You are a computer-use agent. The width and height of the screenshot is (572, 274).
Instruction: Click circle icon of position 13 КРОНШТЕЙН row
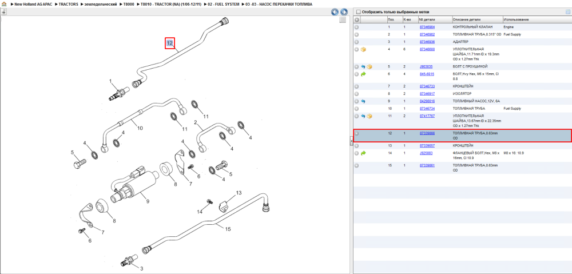point(357,145)
